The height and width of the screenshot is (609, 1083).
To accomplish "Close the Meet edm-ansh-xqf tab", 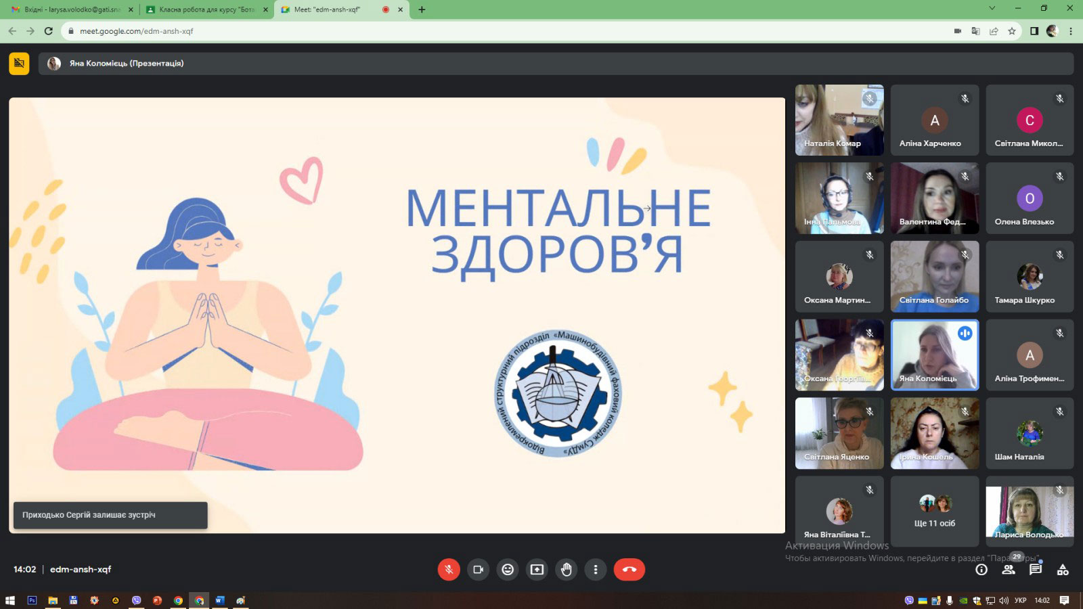I will (401, 10).
